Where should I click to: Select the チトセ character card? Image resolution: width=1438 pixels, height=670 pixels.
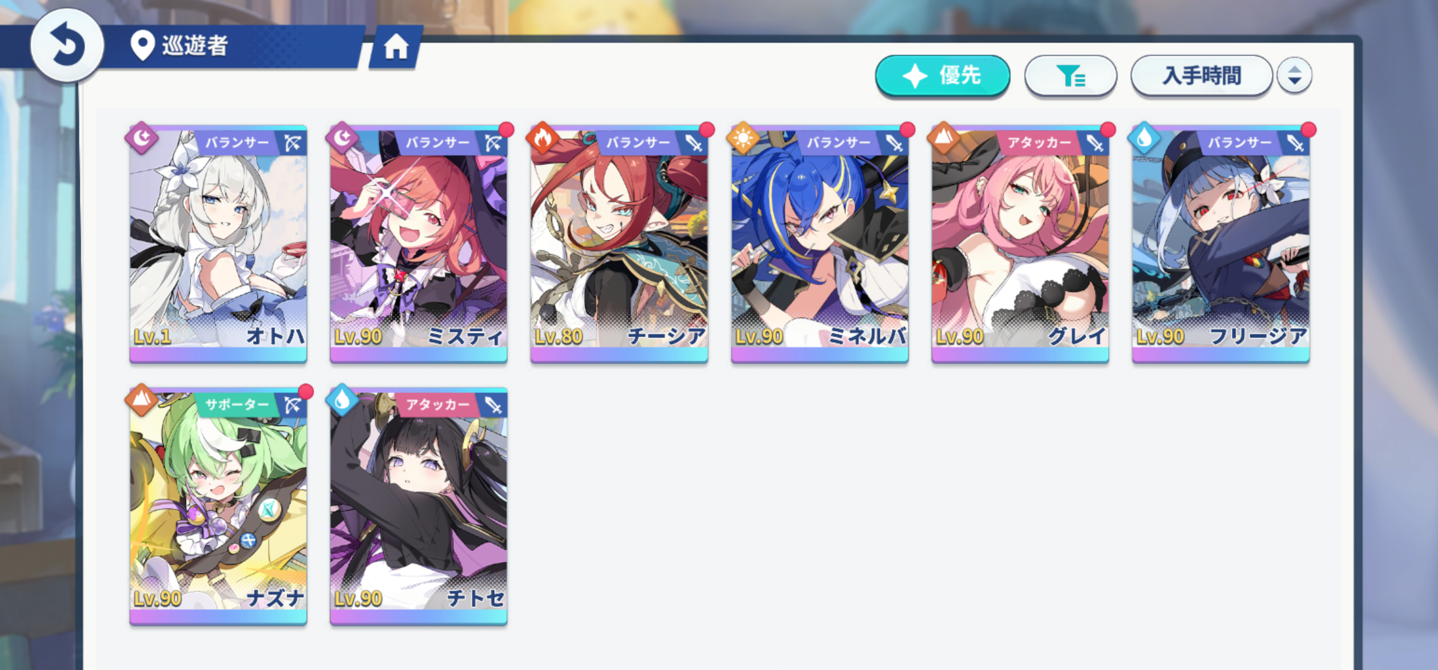coord(419,506)
